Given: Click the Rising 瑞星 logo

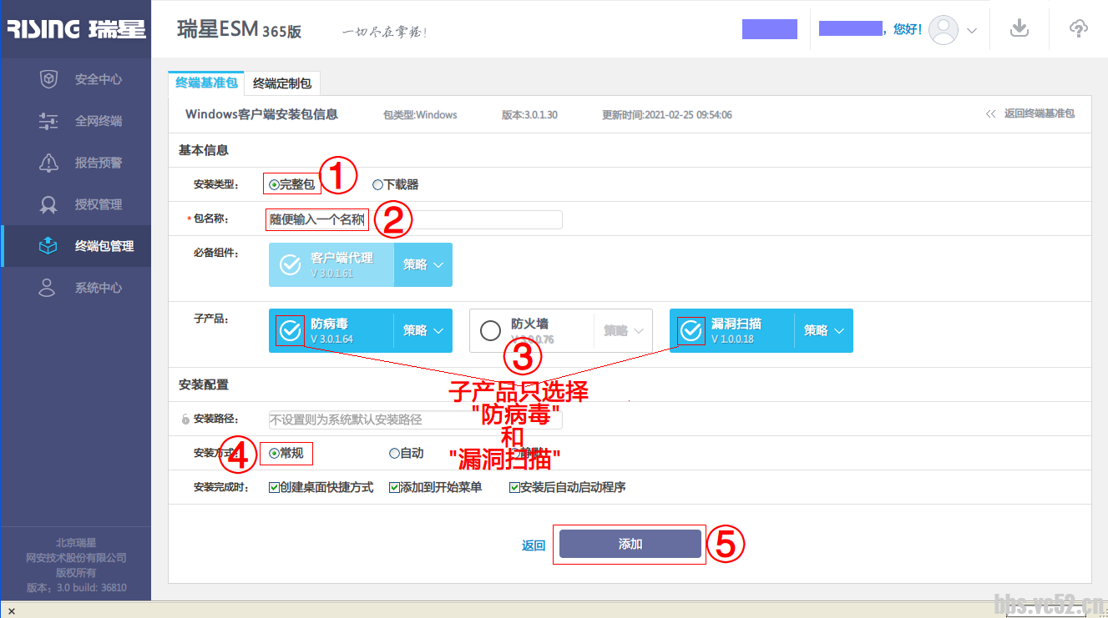Looking at the screenshot, I should coord(76,30).
